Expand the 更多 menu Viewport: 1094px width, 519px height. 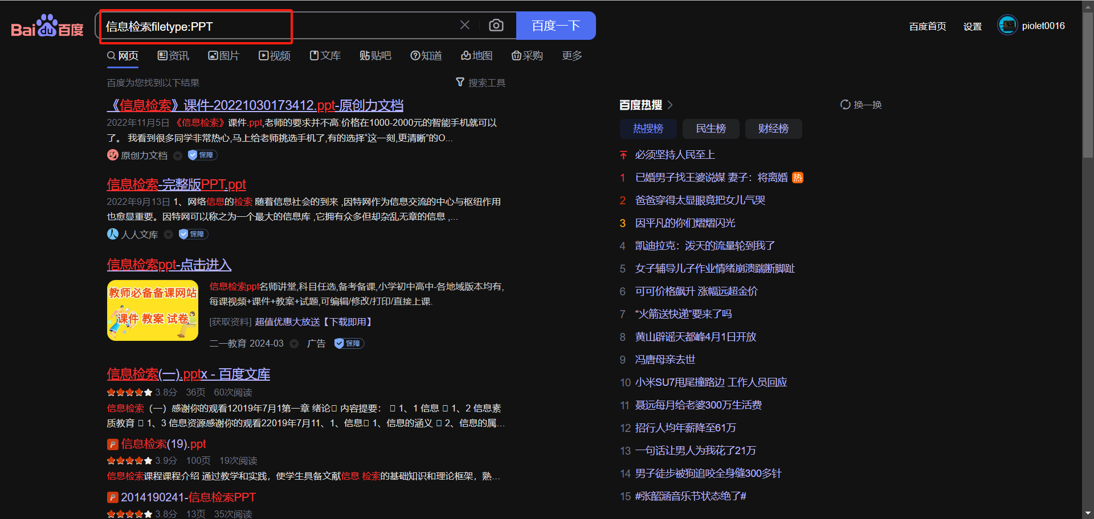pyautogui.click(x=572, y=56)
